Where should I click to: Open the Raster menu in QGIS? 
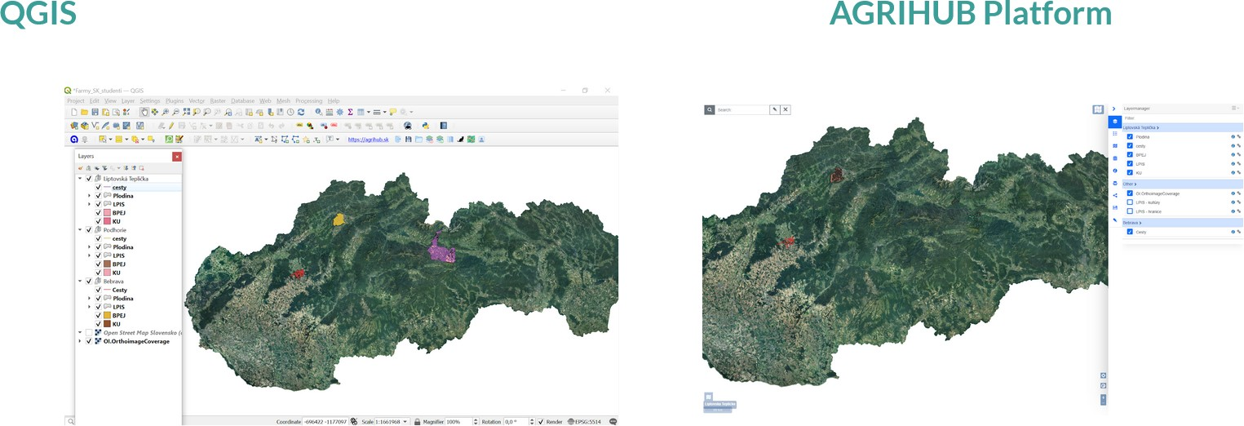[x=218, y=100]
